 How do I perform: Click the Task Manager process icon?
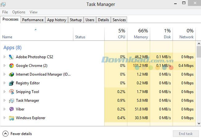pyautogui.click(x=11, y=101)
